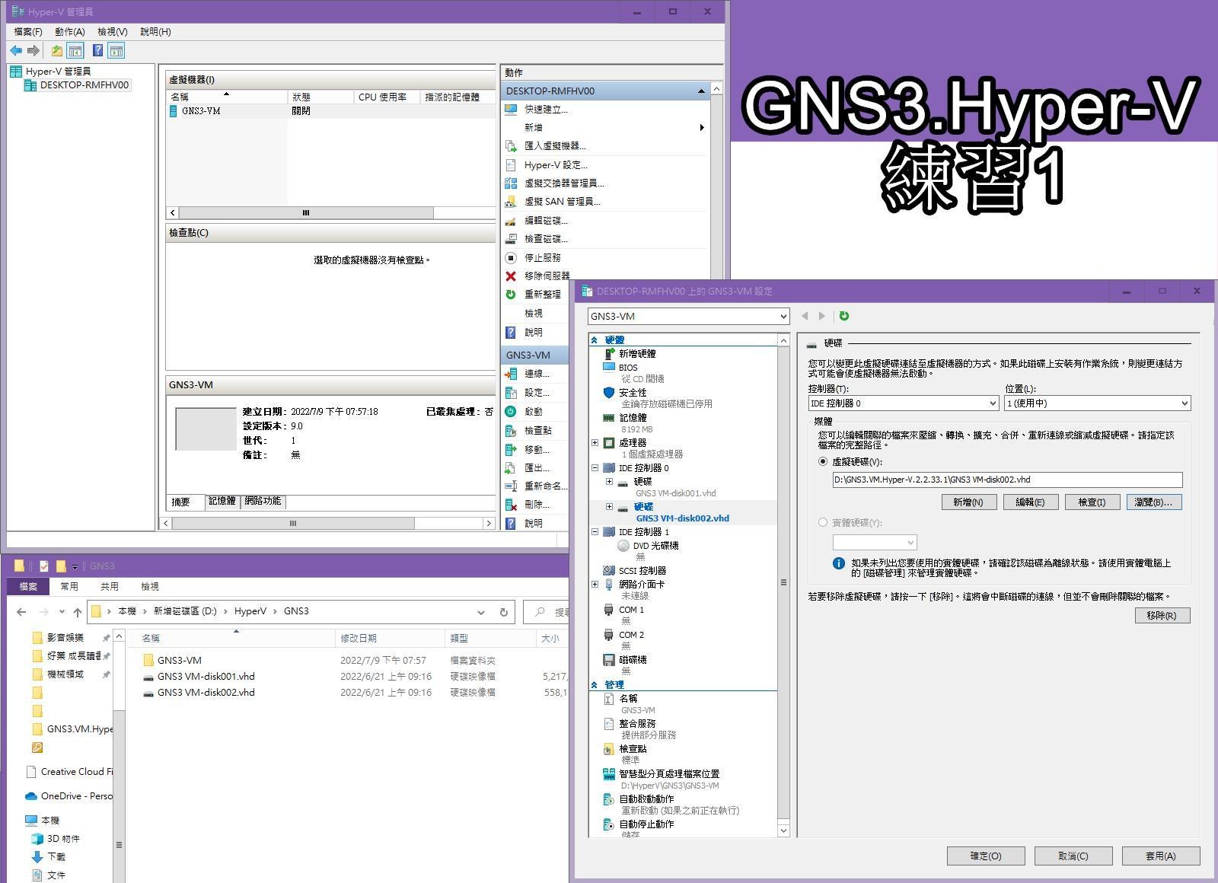Open 檢視 ribbon tab in File Explorer
The image size is (1218, 883).
[150, 587]
